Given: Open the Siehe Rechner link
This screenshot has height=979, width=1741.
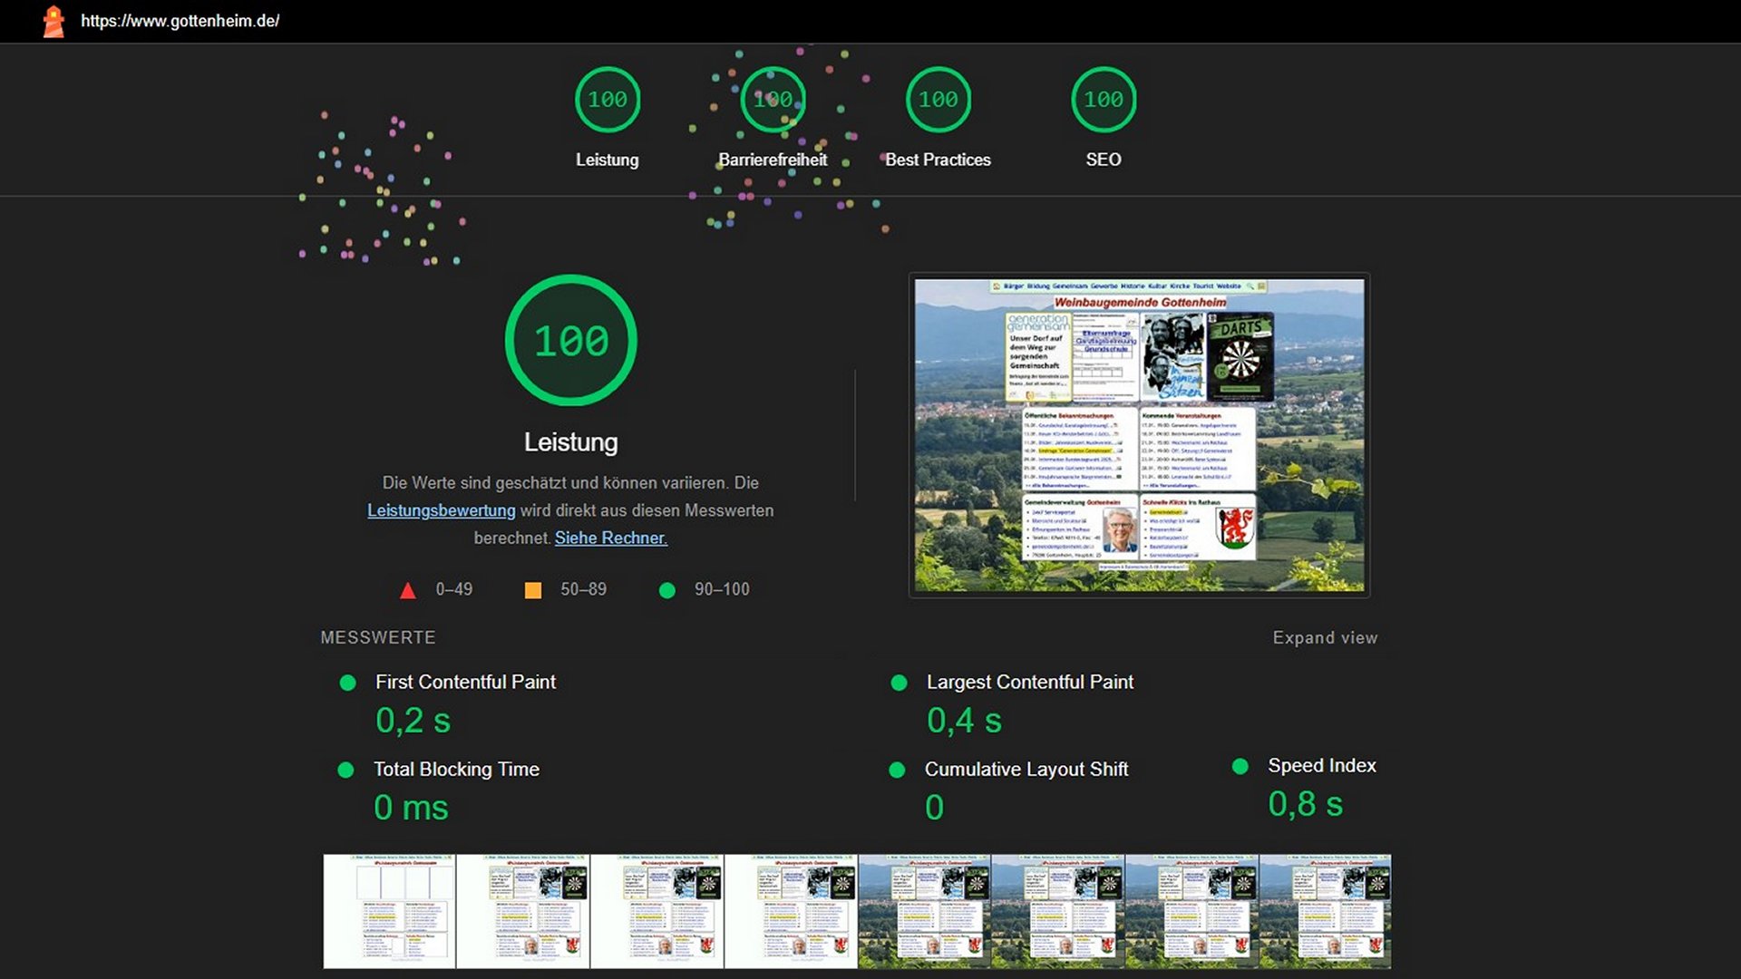Looking at the screenshot, I should (x=610, y=538).
